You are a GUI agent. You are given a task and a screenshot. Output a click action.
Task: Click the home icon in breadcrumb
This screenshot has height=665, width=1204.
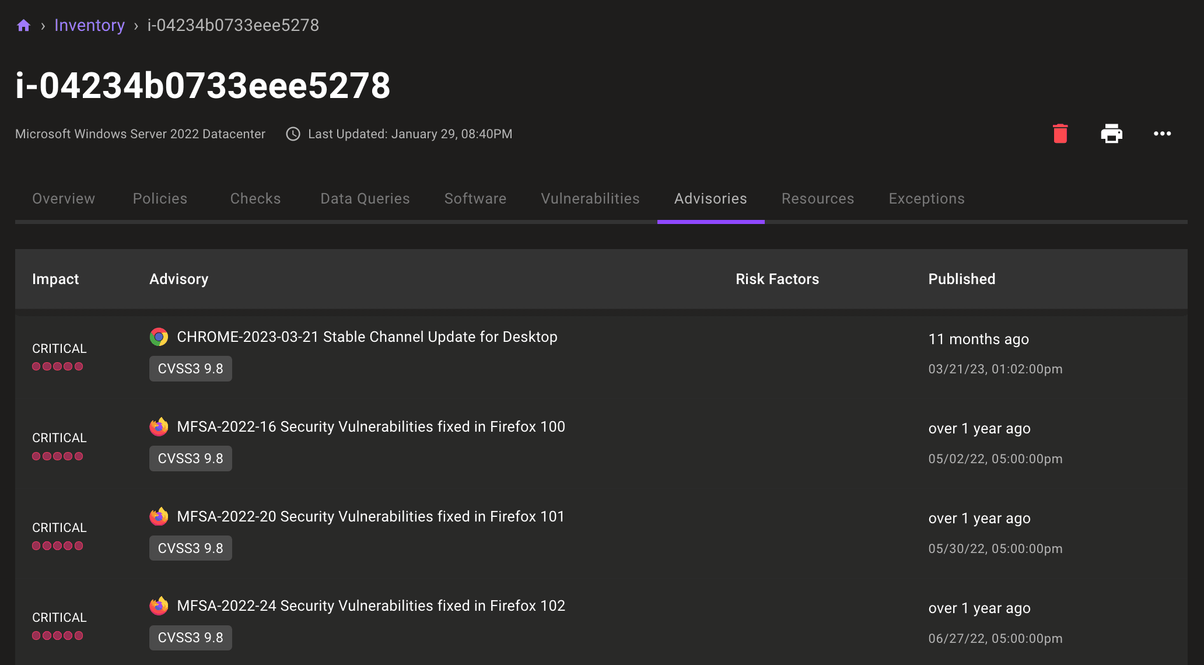(23, 26)
